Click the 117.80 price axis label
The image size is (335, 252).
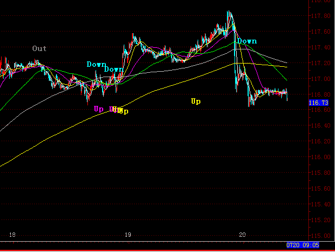[x=321, y=16]
